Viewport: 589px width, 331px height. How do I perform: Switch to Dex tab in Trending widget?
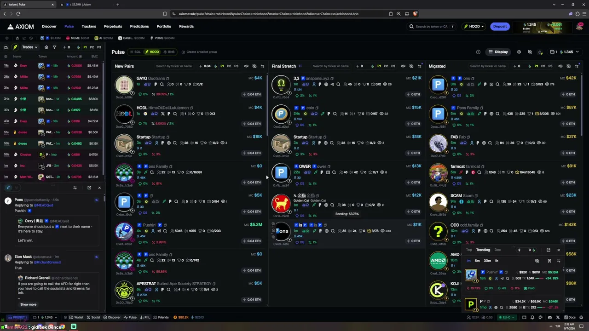pyautogui.click(x=497, y=250)
